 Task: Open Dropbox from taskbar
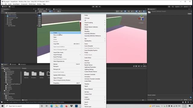(71, 106)
